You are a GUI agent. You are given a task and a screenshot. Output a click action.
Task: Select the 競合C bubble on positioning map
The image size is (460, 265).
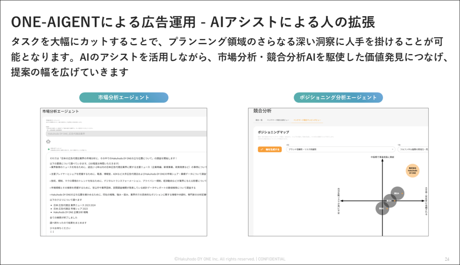[383, 208]
